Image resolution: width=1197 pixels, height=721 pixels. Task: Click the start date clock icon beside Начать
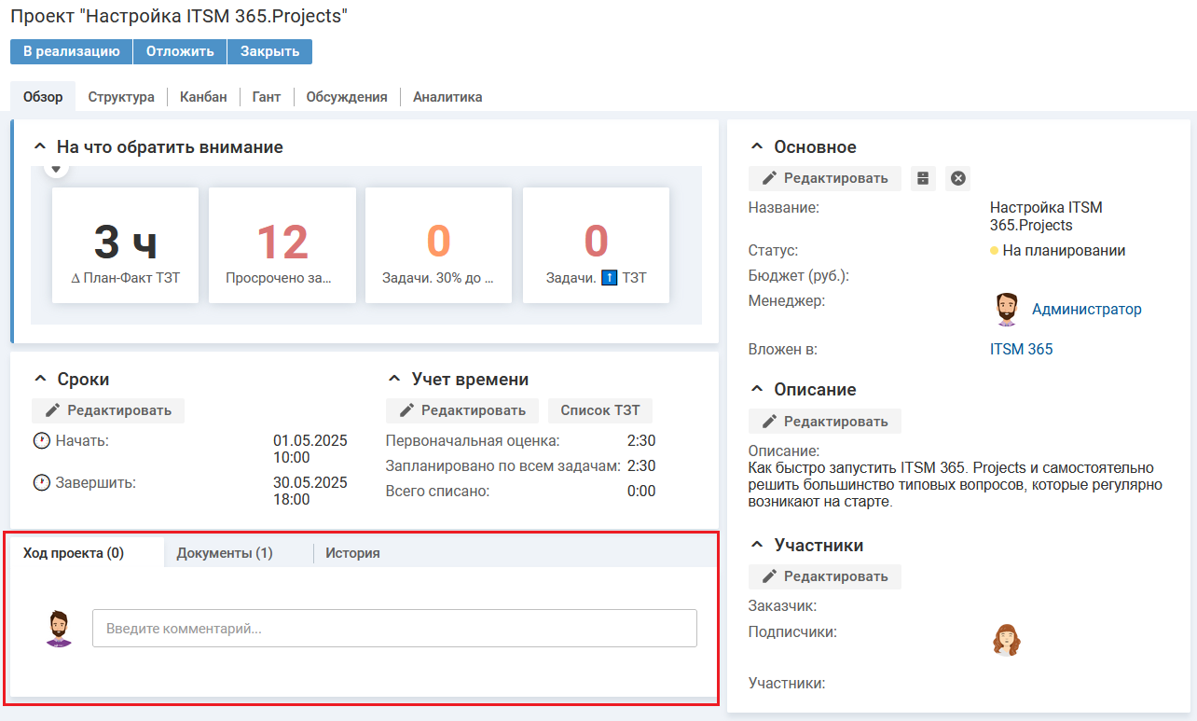[x=41, y=441]
